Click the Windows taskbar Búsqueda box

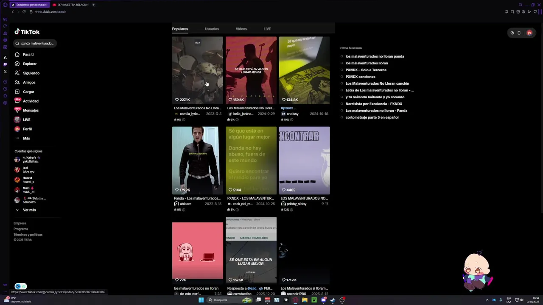coord(230,300)
